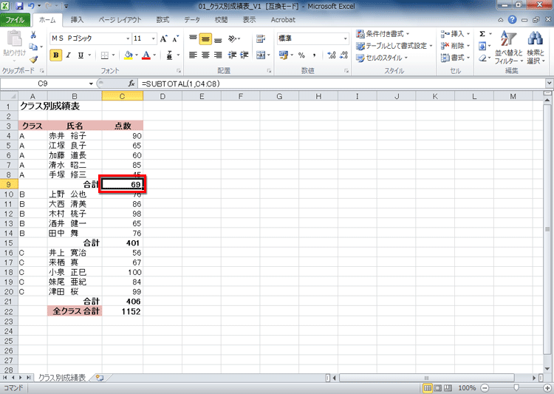This screenshot has height=394, width=554.
Task: Align text left icon
Action: click(193, 55)
